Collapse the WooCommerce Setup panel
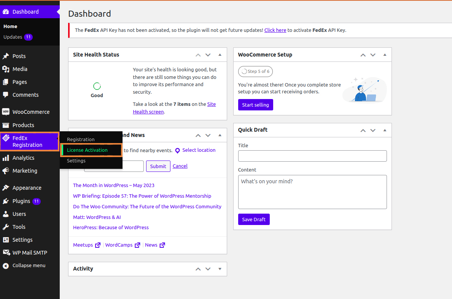 tap(385, 55)
